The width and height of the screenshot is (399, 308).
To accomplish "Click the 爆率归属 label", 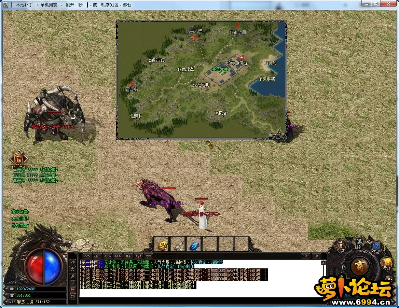I will click(20, 212).
